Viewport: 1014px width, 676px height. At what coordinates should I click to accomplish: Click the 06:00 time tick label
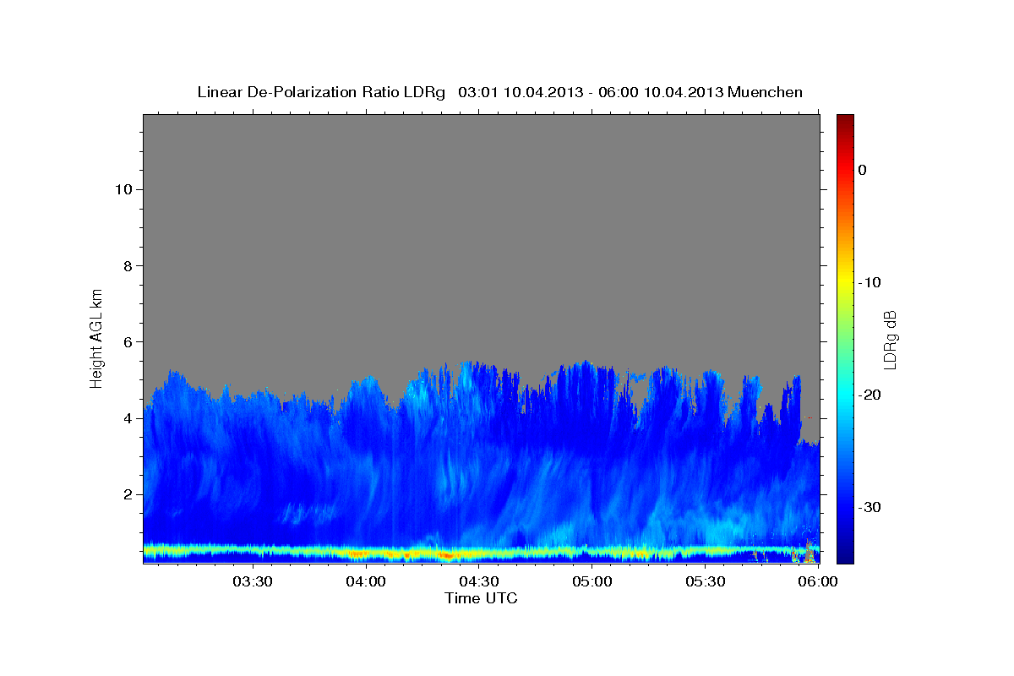819,582
